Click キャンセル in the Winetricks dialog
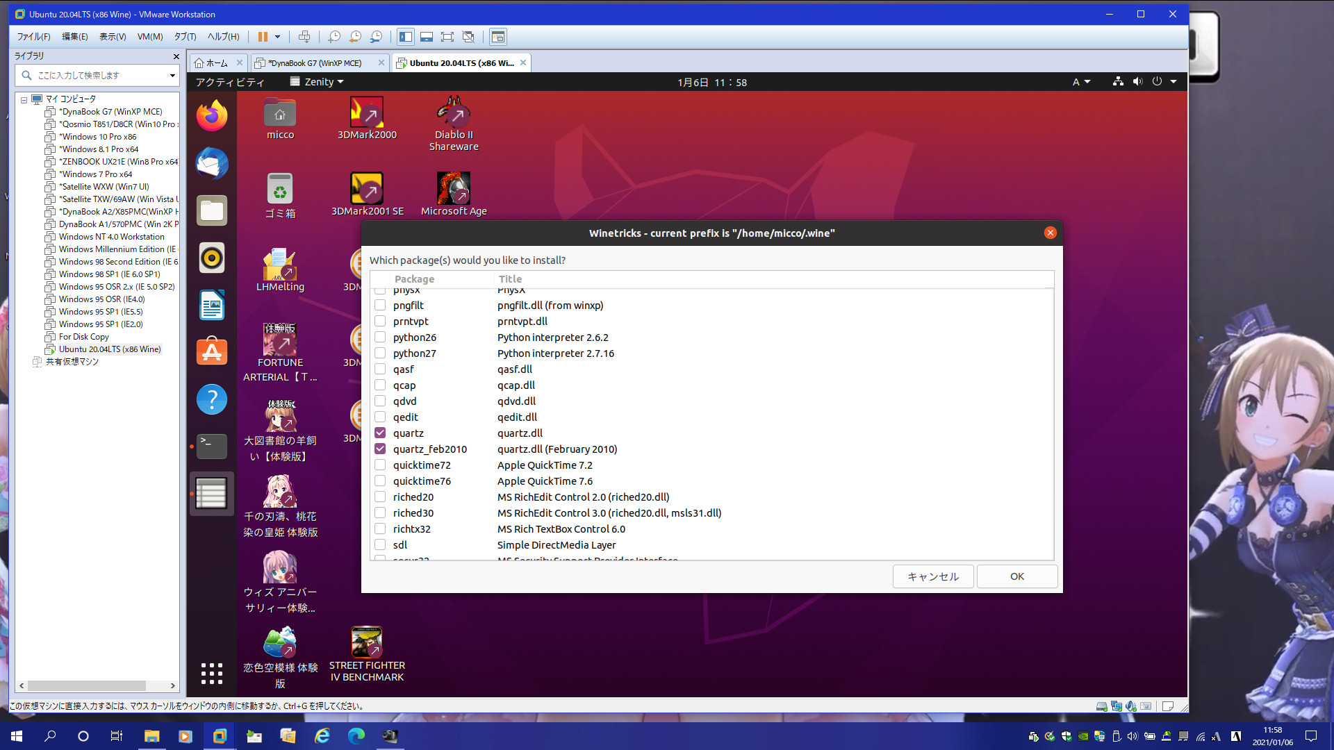The image size is (1334, 750). pos(933,576)
